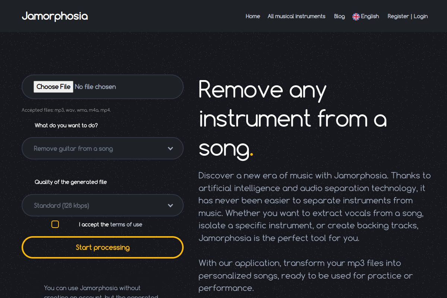Open All musical instruments page

pyautogui.click(x=297, y=16)
